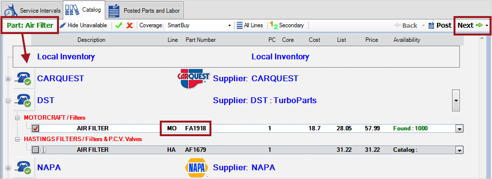Click the Description column header

click(x=91, y=40)
